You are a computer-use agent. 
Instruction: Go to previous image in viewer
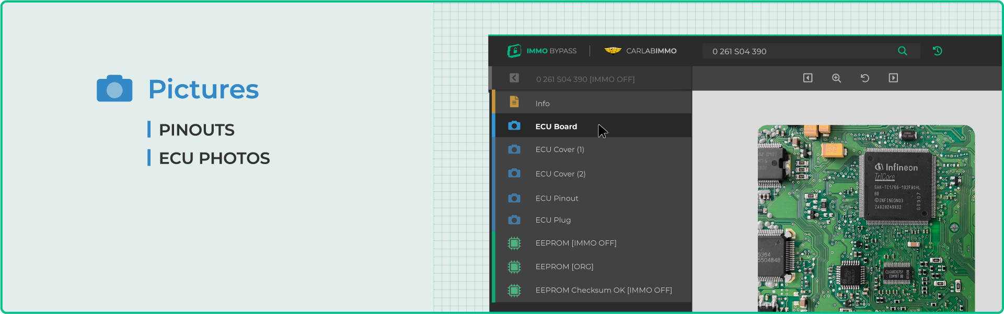pyautogui.click(x=807, y=78)
